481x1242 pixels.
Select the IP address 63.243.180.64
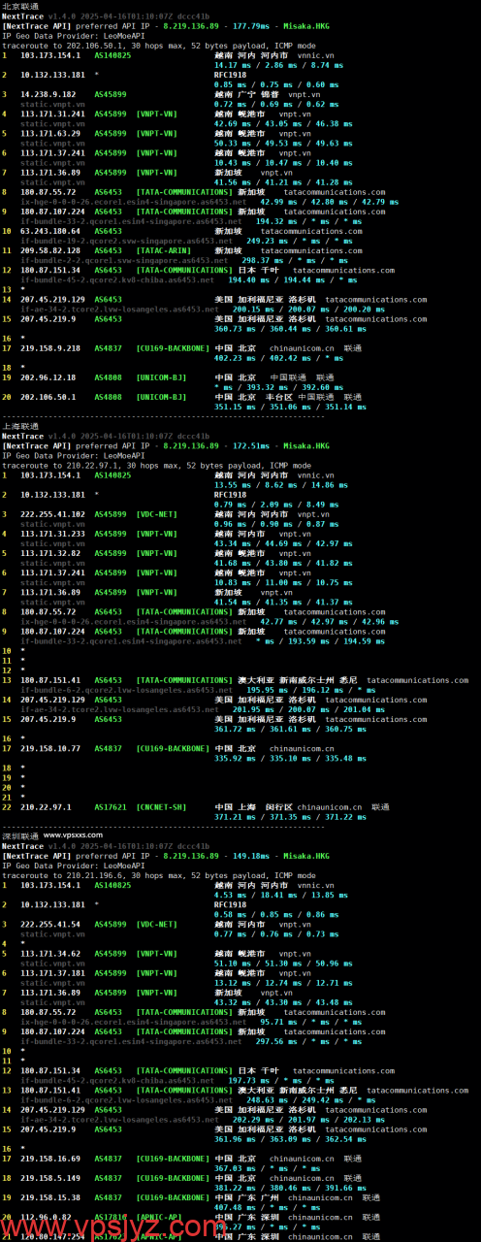click(x=50, y=231)
